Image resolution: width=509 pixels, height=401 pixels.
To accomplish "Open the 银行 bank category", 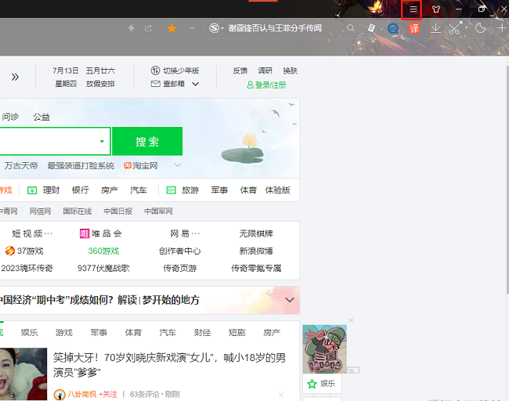I will pyautogui.click(x=81, y=190).
